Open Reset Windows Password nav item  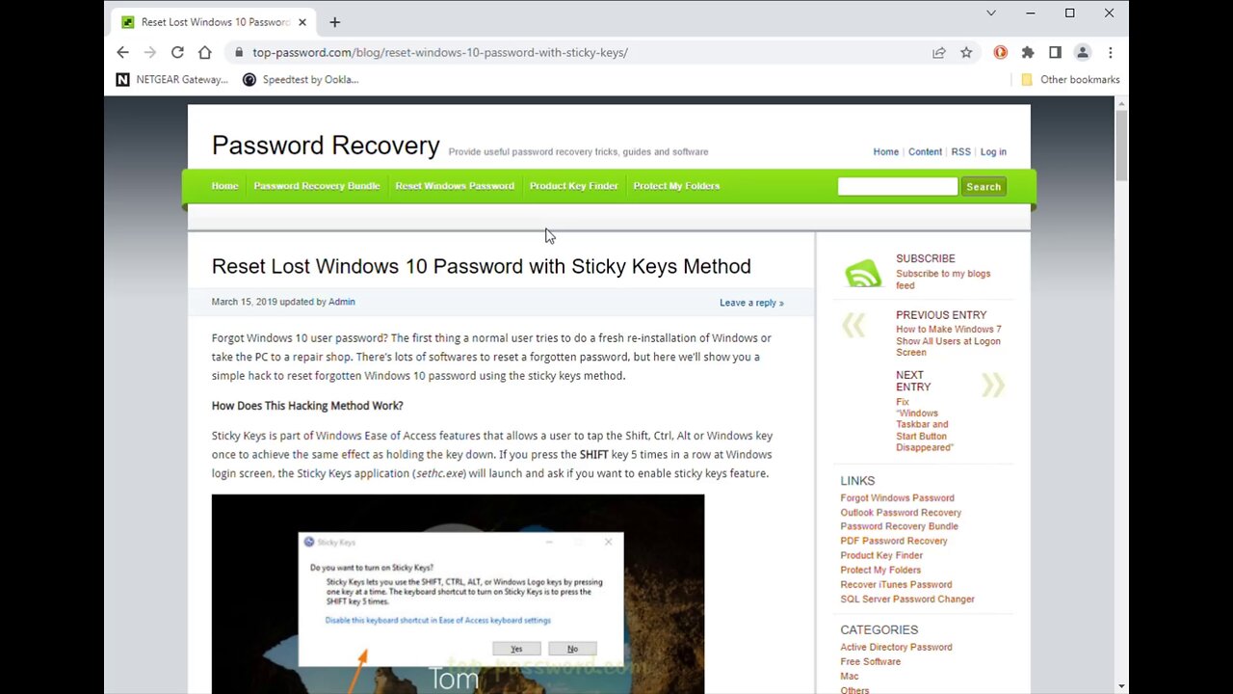(455, 186)
